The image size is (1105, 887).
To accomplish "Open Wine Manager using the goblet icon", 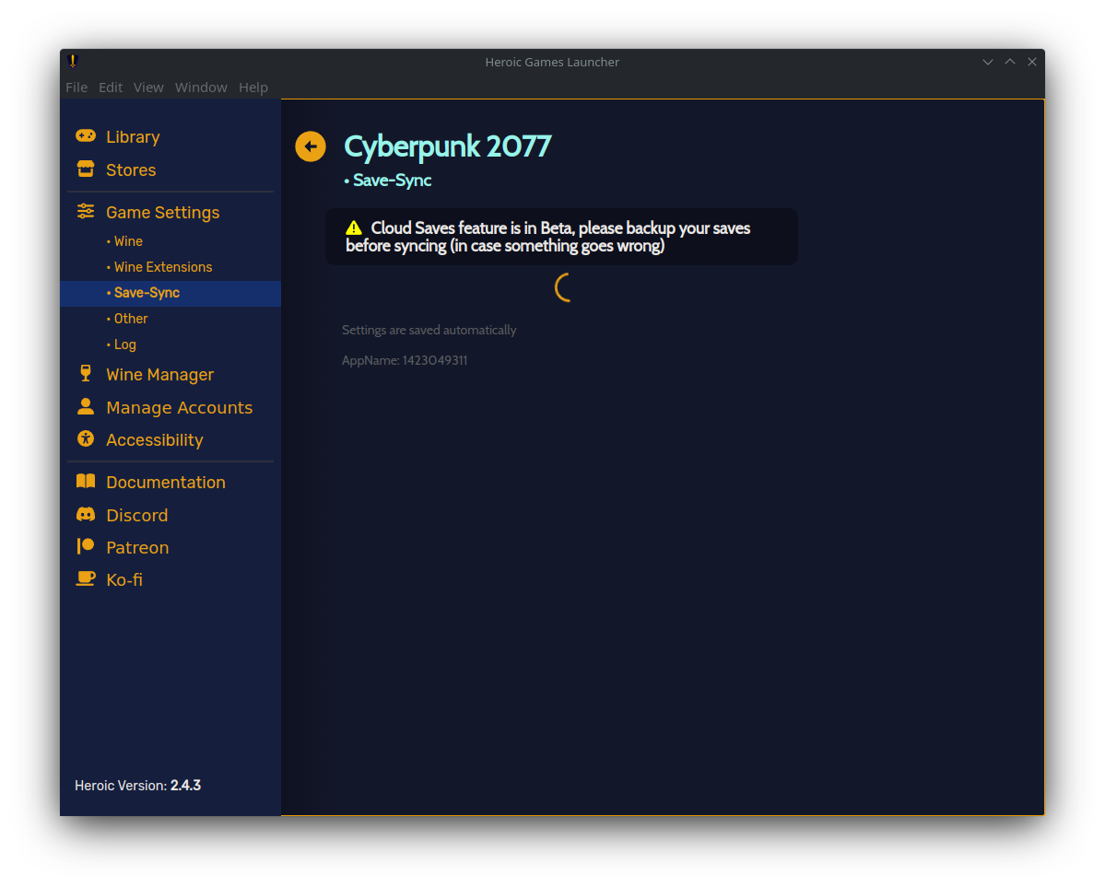I will coord(85,373).
